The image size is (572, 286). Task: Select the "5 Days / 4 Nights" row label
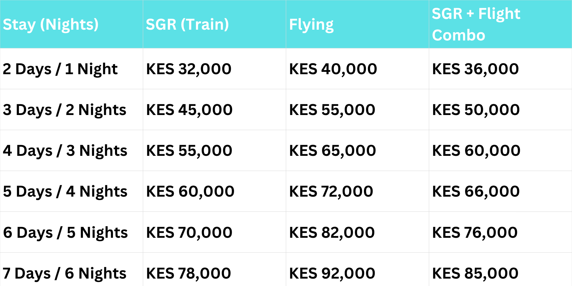click(x=65, y=192)
